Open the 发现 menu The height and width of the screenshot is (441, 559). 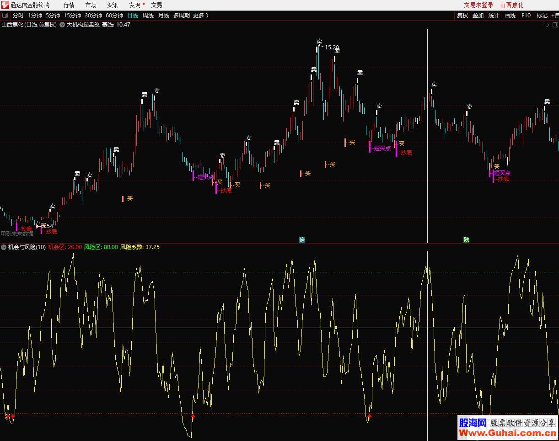click(x=134, y=5)
